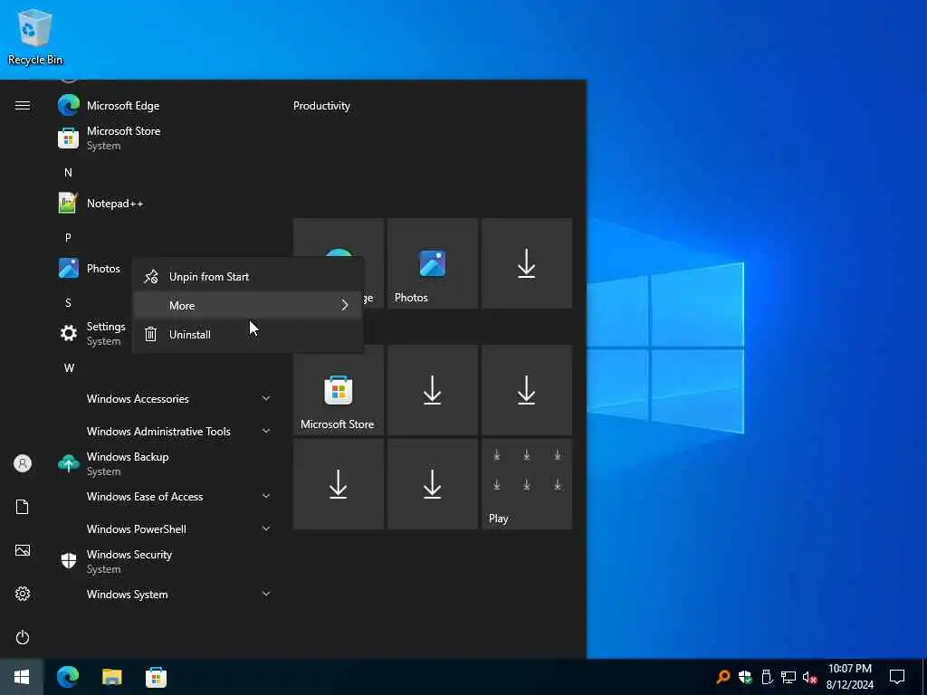Click the download tile right of Photos tile

527,263
